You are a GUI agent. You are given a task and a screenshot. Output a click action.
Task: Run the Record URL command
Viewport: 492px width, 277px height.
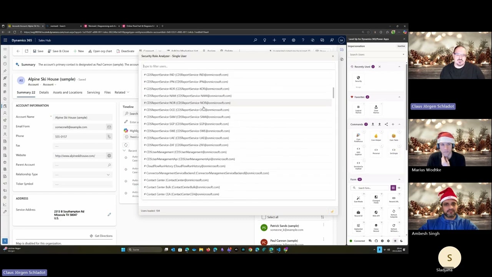click(394, 199)
